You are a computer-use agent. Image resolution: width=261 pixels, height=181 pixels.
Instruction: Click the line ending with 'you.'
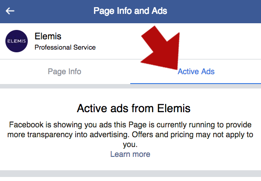pos(130,144)
